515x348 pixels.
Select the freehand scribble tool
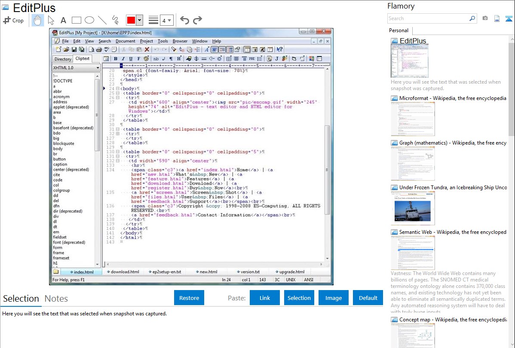[115, 20]
